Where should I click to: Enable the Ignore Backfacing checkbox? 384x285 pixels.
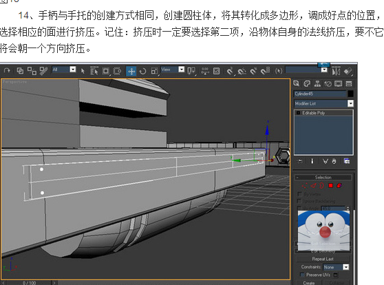point(299,201)
